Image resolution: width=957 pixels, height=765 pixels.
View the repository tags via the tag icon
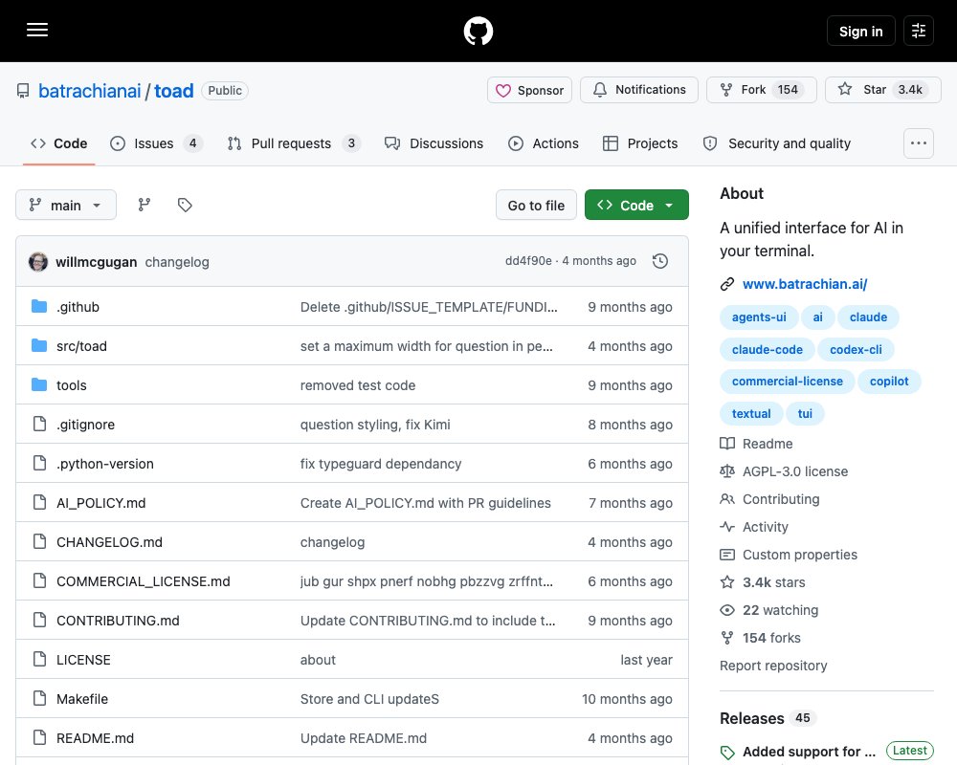(x=185, y=205)
